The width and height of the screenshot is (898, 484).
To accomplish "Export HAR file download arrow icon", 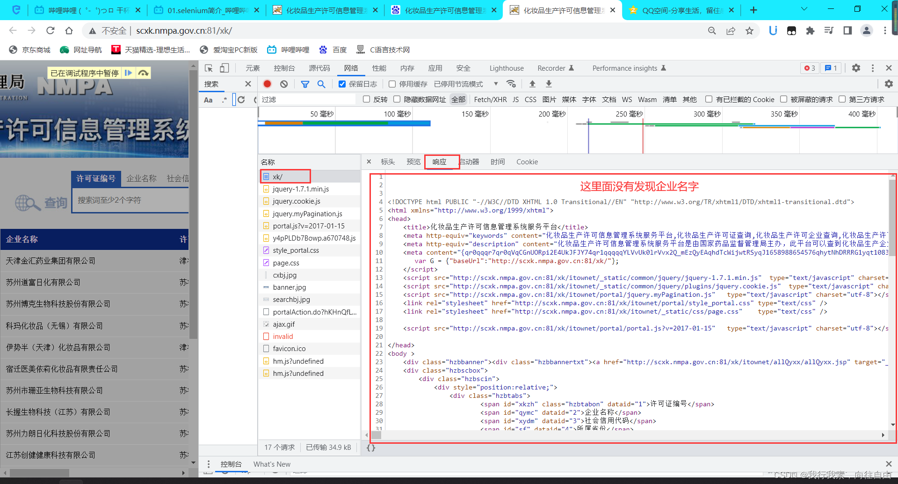I will pyautogui.click(x=549, y=84).
